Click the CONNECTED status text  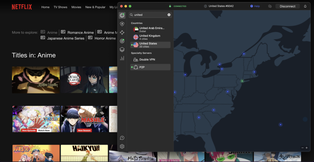(x=180, y=6)
